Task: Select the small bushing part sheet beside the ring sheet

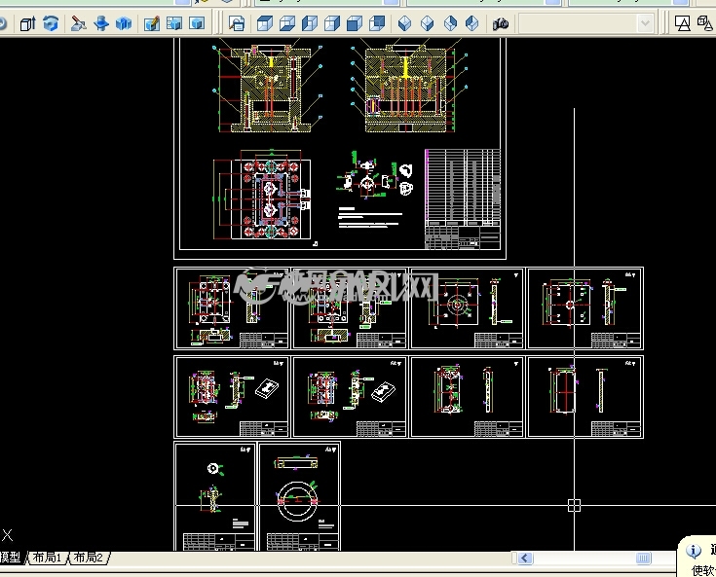Action: [214, 496]
